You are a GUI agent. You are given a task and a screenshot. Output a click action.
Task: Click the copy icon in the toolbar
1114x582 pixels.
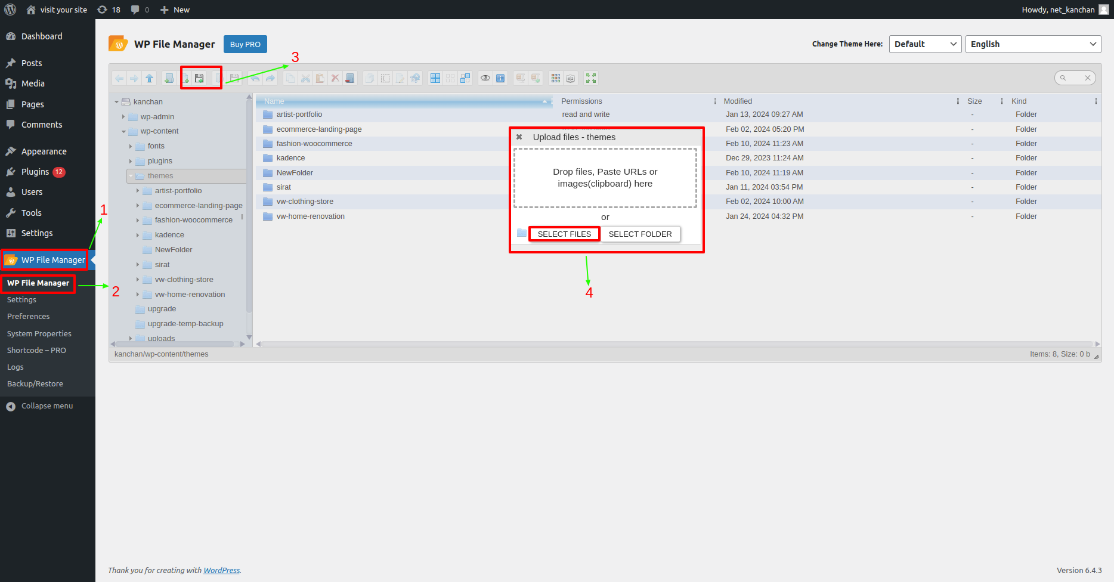coord(290,78)
